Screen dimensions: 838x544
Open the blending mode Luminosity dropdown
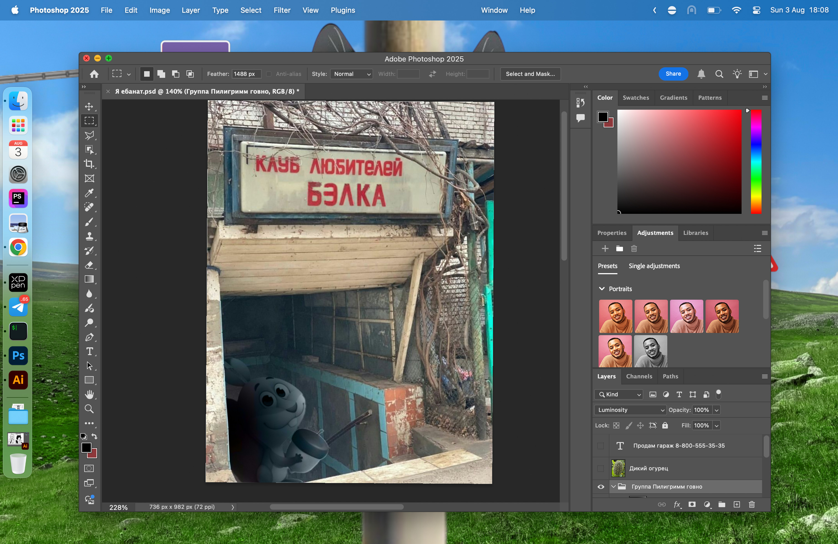point(630,410)
